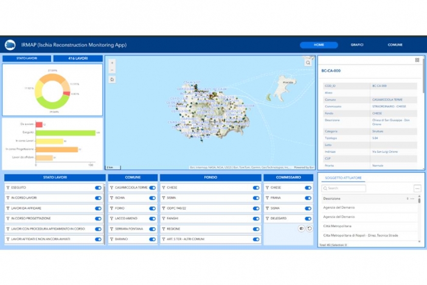427x285 pixels.
Task: Zoom out on the map
Action: click(x=112, y=70)
